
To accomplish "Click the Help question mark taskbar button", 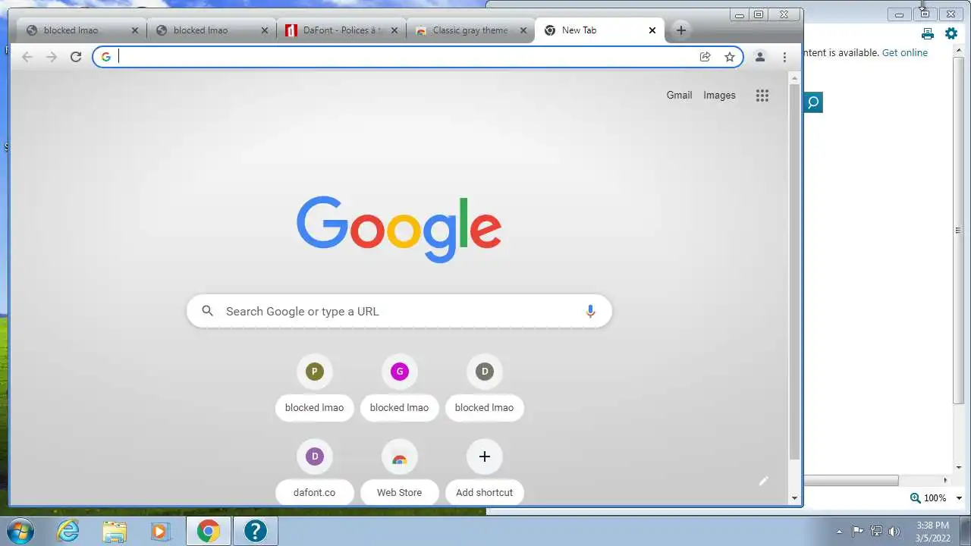I will click(256, 531).
